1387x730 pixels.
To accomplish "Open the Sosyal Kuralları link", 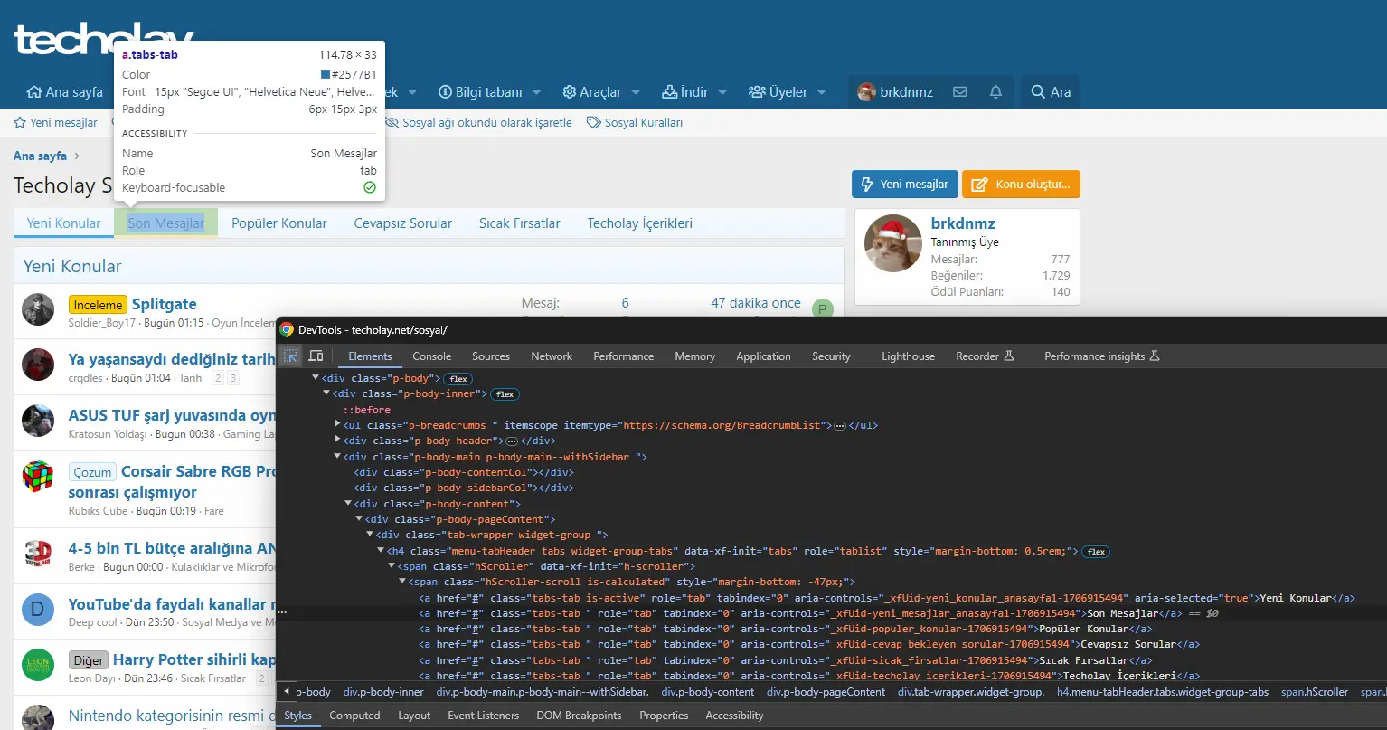I will click(x=635, y=123).
